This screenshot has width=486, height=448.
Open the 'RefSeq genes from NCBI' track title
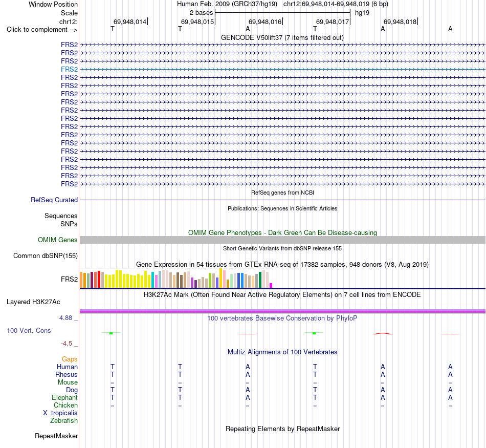tap(282, 193)
